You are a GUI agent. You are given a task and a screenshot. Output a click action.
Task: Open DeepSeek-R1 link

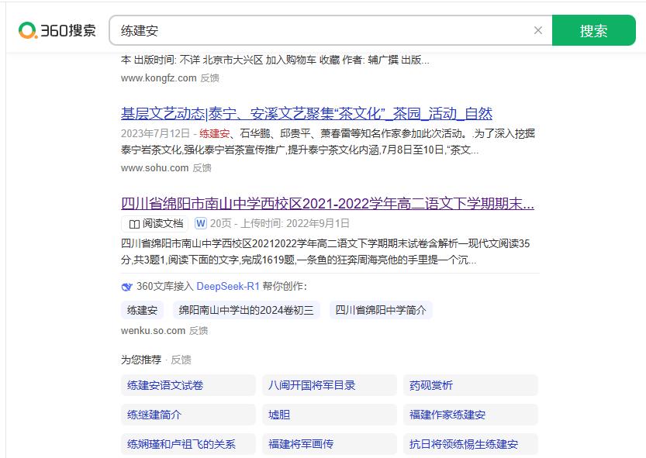[228, 286]
